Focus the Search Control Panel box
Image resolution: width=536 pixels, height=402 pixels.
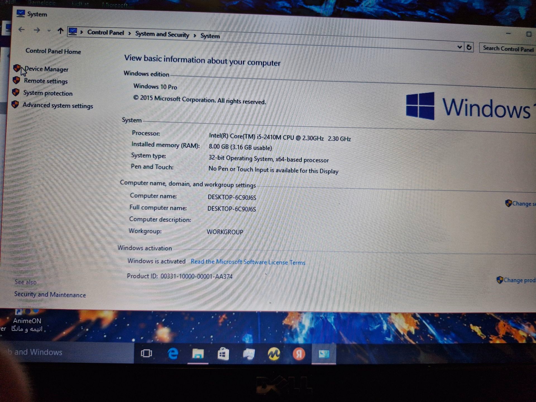click(x=508, y=49)
